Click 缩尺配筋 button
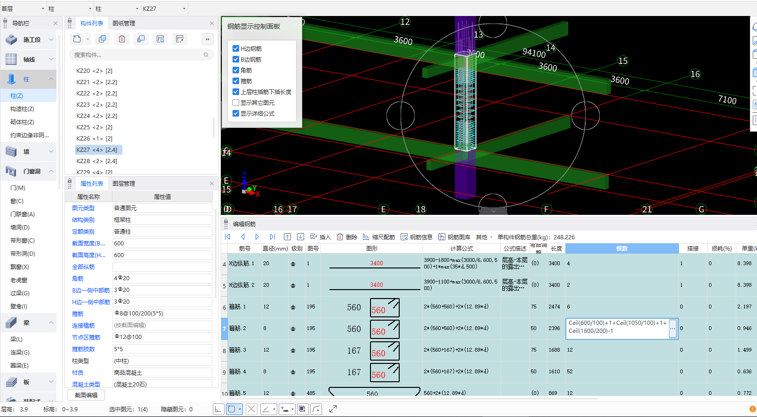Image resolution: width=757 pixels, height=417 pixels. [378, 237]
